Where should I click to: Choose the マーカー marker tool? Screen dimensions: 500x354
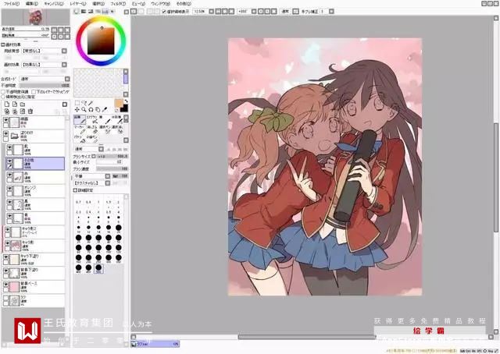80,129
